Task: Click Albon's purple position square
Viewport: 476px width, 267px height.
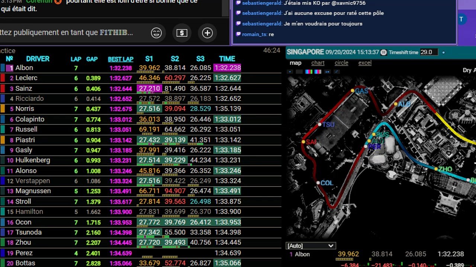Action: (9, 68)
